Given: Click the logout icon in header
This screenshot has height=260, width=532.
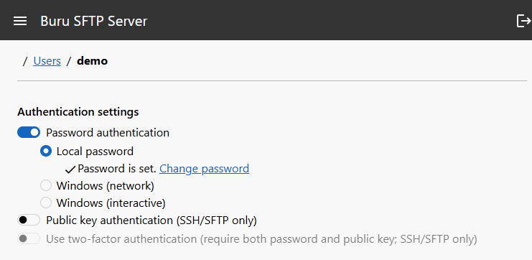Looking at the screenshot, I should pyautogui.click(x=523, y=21).
